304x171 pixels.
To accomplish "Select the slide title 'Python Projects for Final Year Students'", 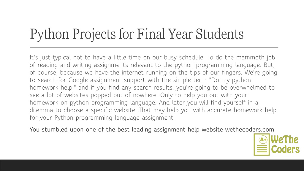I will [137, 34].
